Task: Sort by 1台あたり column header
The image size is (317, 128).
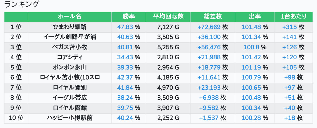Action: click(293, 17)
